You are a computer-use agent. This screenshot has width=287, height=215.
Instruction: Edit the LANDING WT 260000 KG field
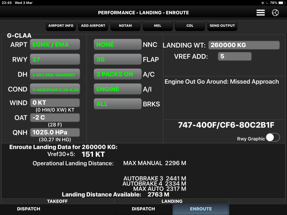[244, 45]
